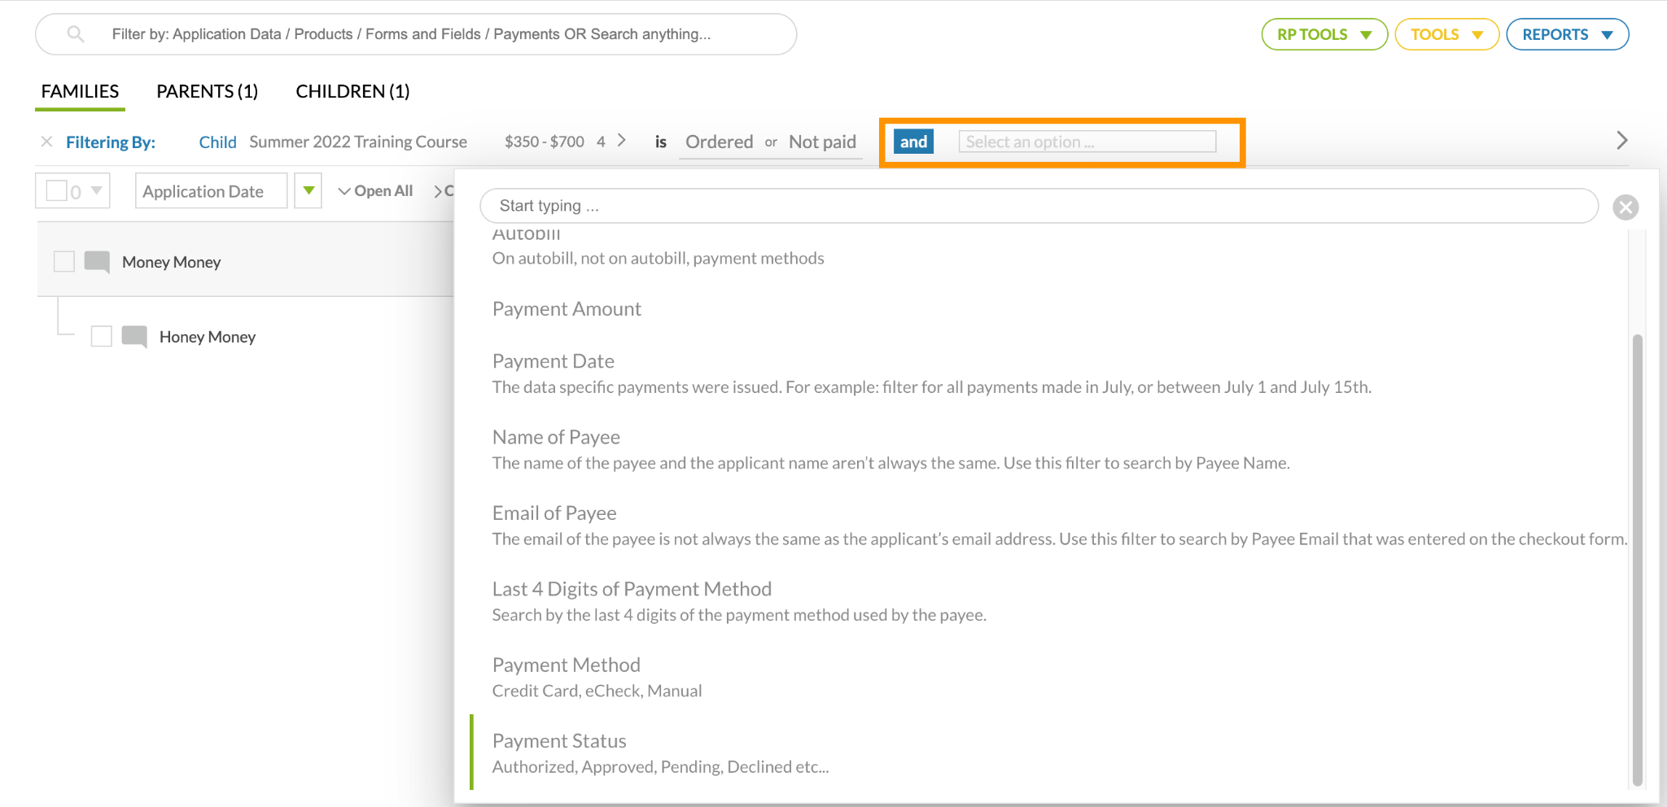This screenshot has height=807, width=1667.
Task: Check the Honey Money child checkbox
Action: click(101, 337)
